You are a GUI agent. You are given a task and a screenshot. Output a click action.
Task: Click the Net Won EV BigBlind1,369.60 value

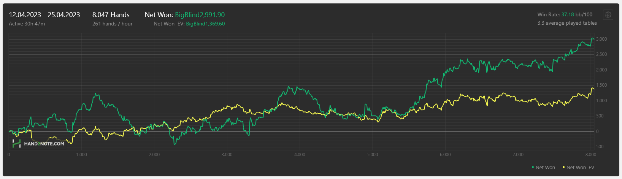coord(205,24)
